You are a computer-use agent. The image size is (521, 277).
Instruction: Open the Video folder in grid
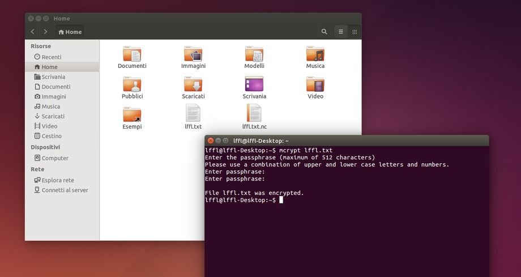[x=315, y=86]
